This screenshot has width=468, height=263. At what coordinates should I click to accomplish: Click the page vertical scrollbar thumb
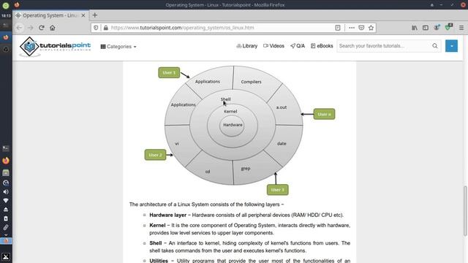(x=465, y=211)
